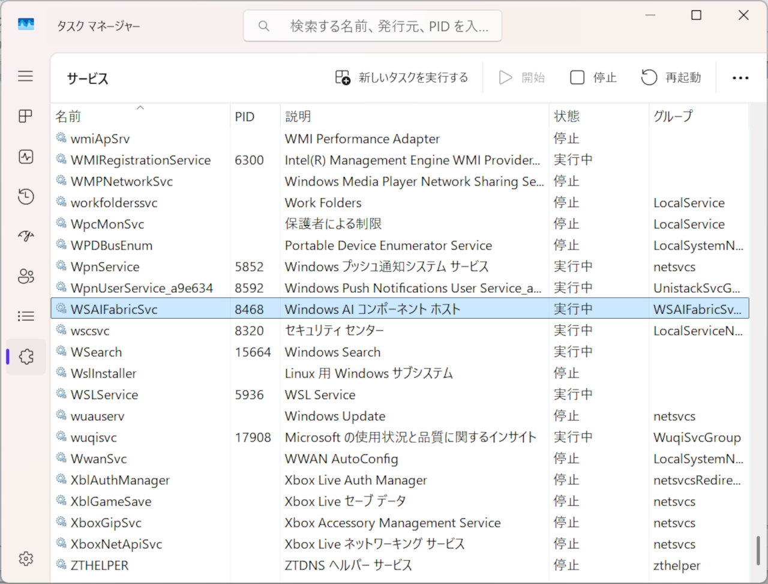Click the WWAN AutoConfig description

[x=341, y=459]
